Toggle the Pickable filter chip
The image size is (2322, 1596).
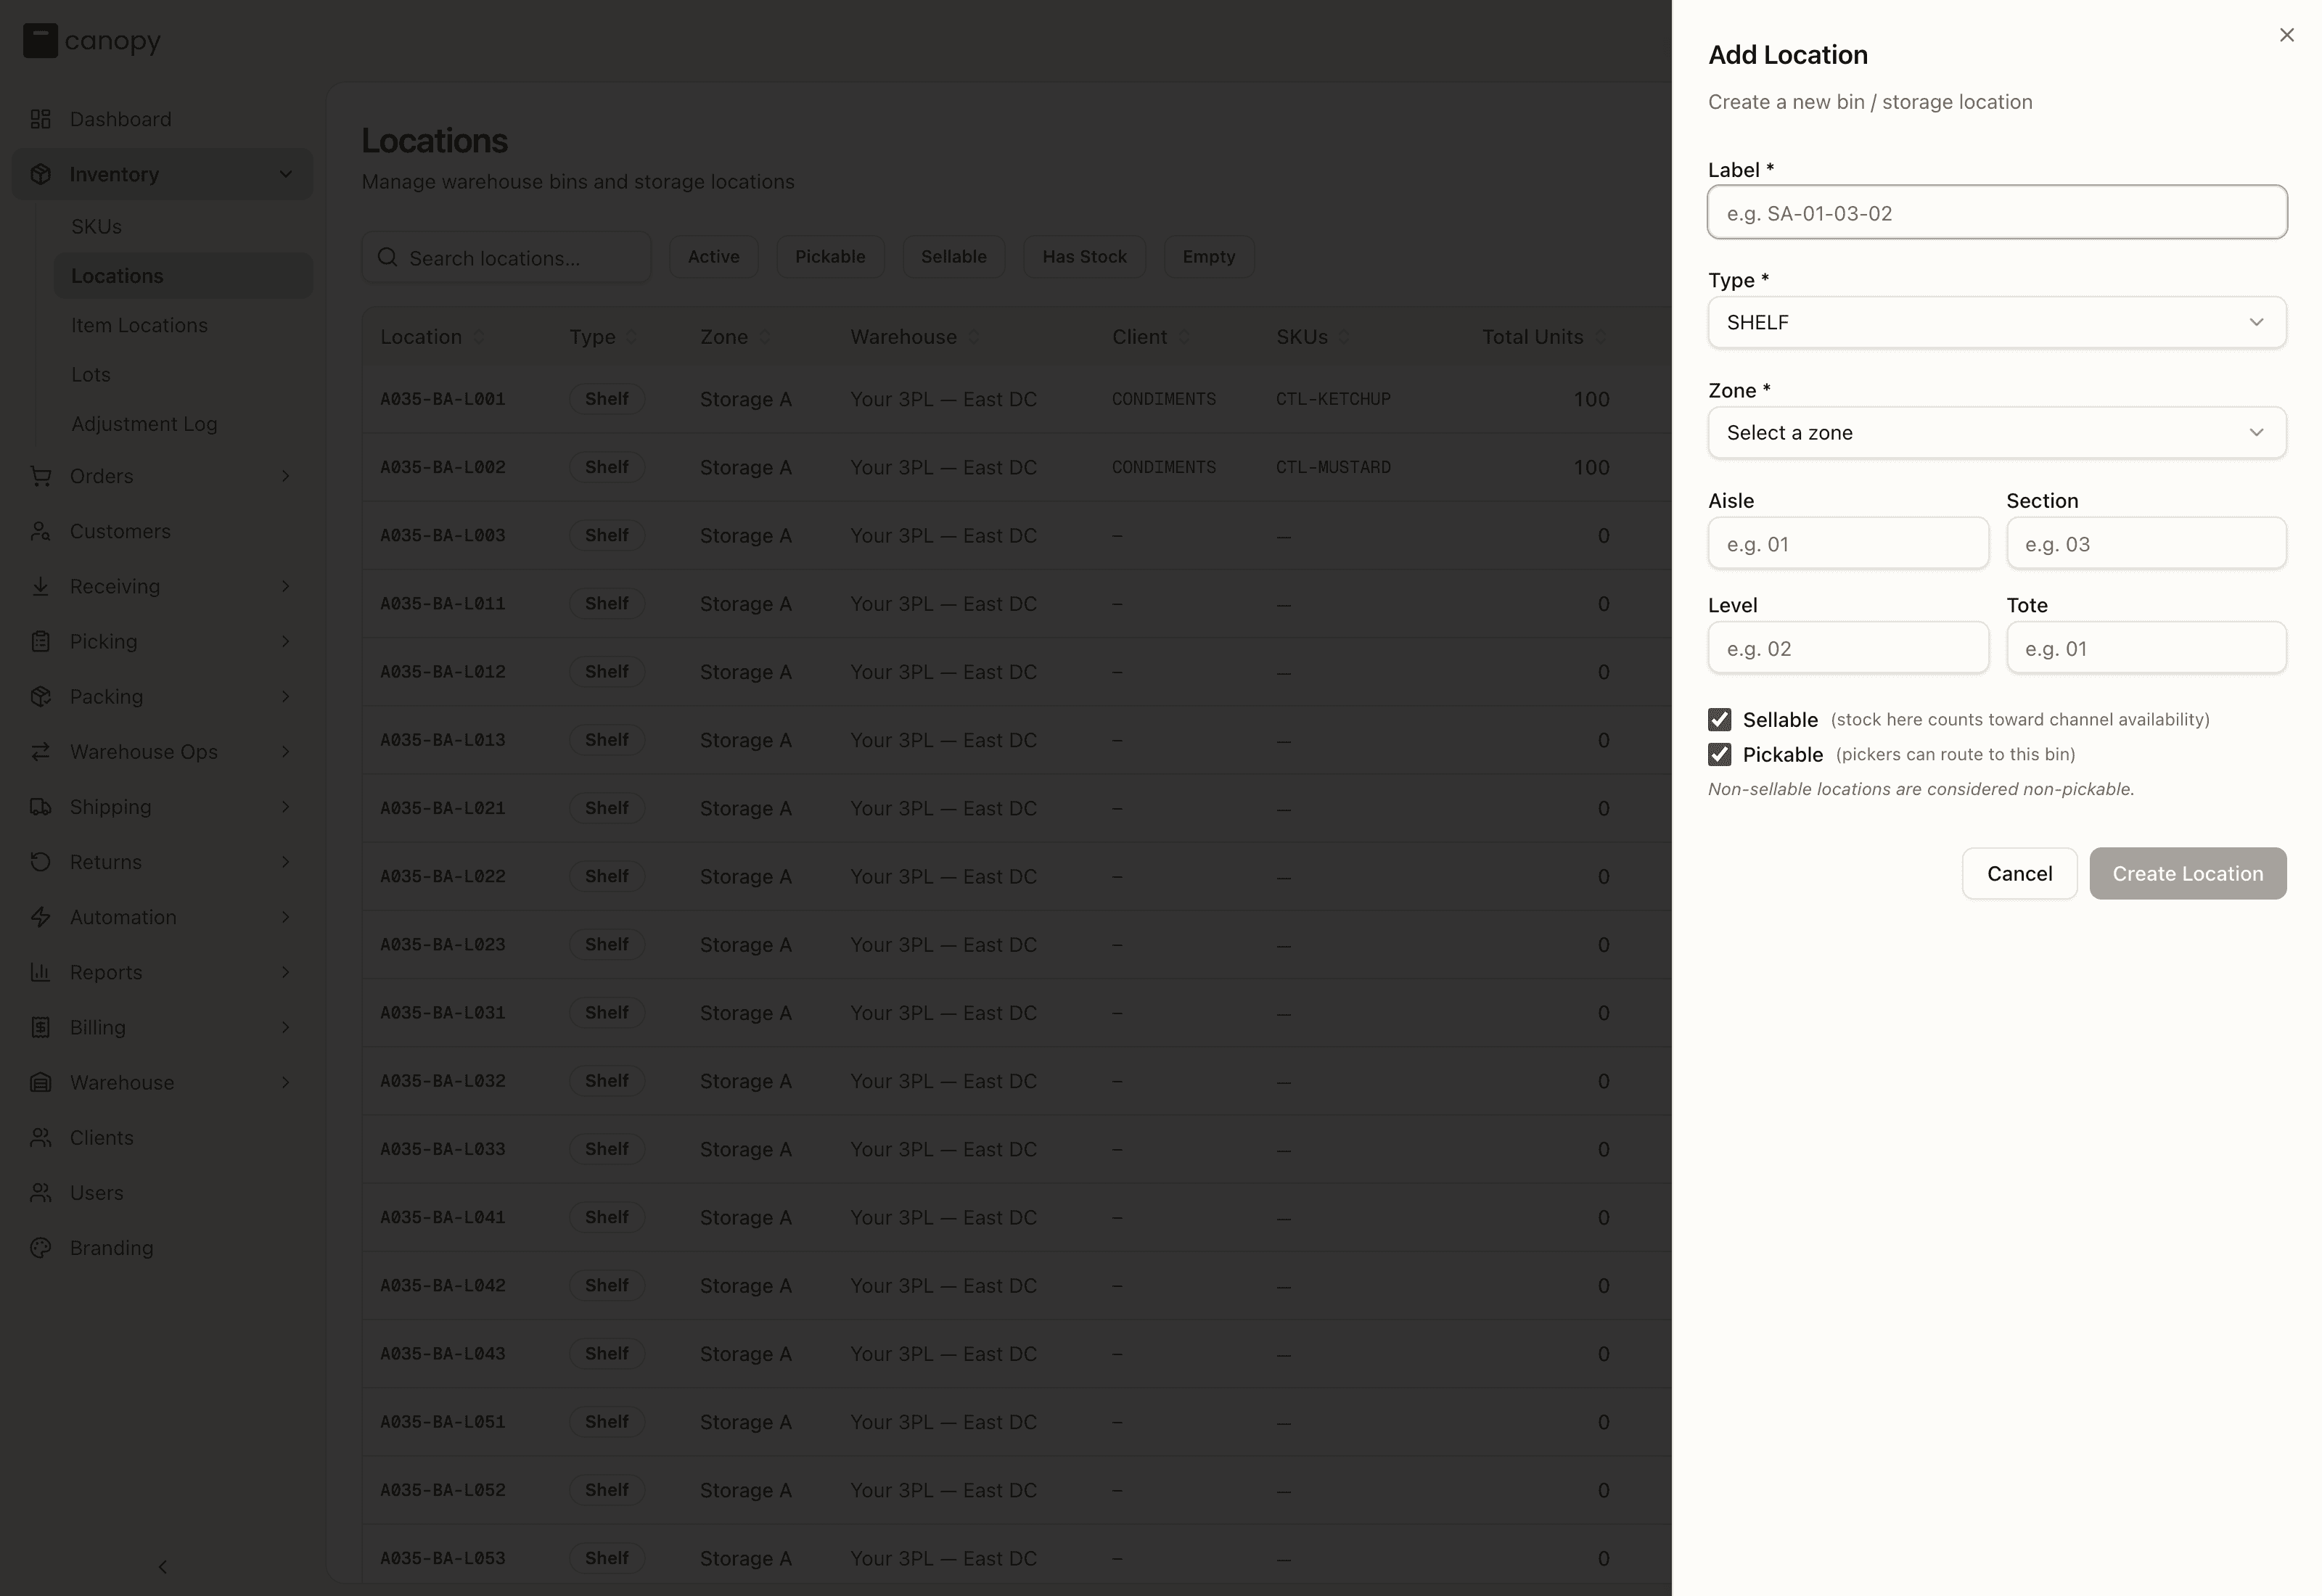(x=830, y=257)
